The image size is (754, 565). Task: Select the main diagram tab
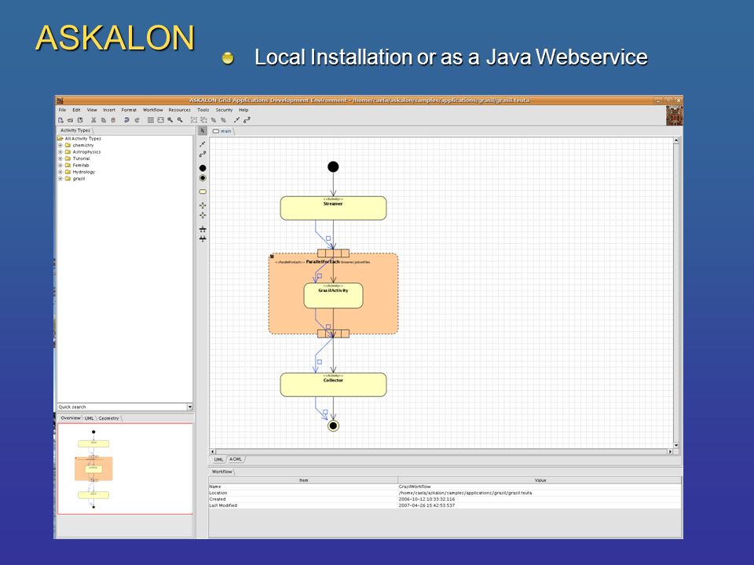tap(222, 131)
